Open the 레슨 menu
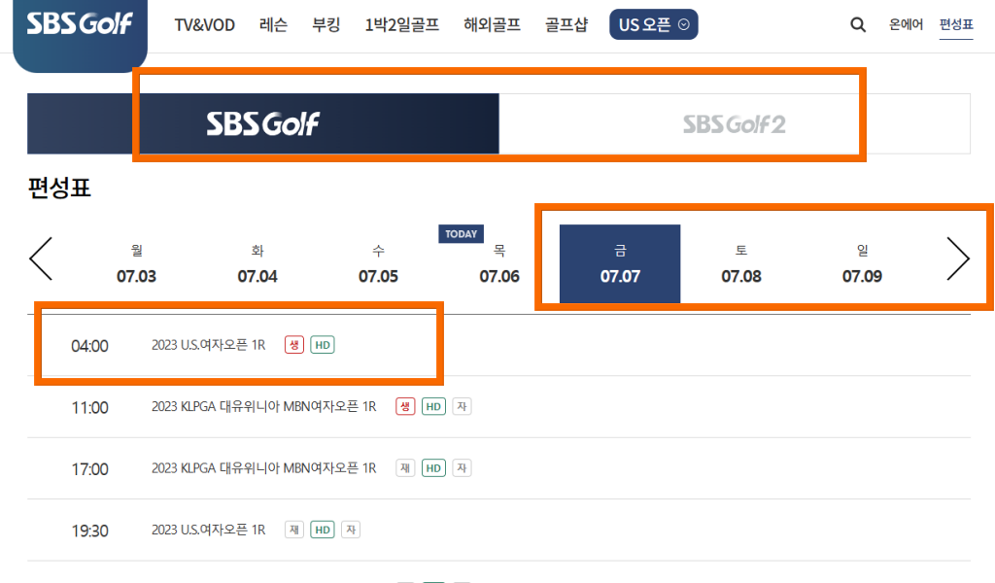 tap(273, 24)
